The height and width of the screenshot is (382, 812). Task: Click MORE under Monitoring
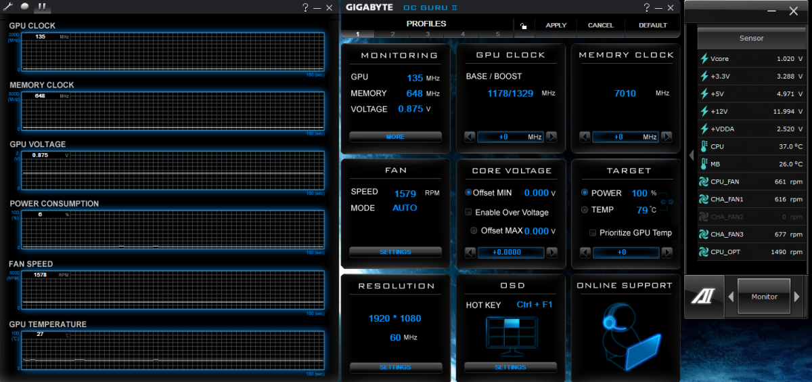(395, 137)
